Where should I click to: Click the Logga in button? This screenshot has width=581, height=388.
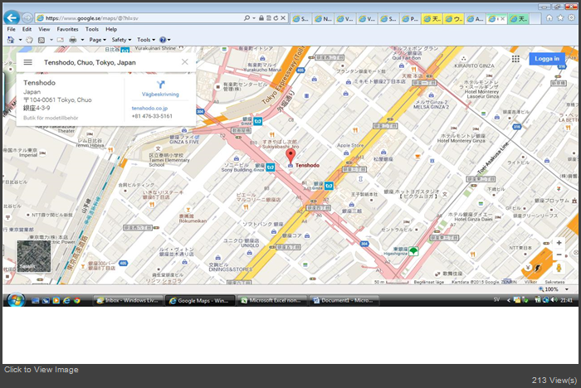547,59
